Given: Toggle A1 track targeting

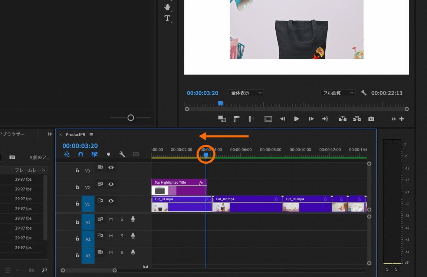Looking at the screenshot, I should (88, 222).
